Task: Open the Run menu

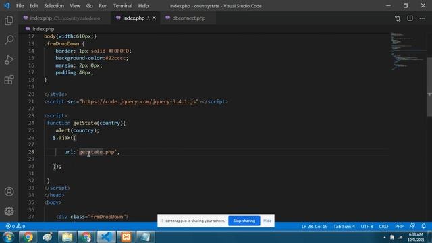Action: click(103, 6)
